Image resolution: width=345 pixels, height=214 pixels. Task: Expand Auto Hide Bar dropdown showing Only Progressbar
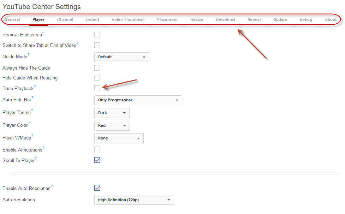138,100
